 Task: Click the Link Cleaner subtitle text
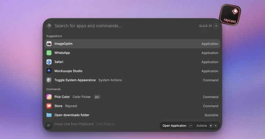(106, 124)
